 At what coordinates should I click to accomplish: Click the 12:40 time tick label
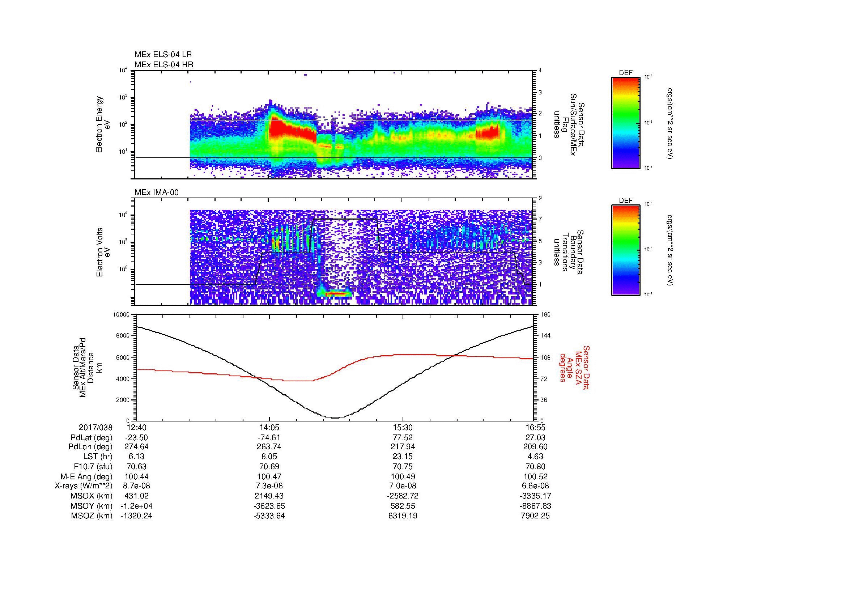pyautogui.click(x=137, y=427)
